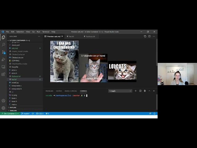Open fizzbuzz.lol in the file explorer

pos(25,76)
